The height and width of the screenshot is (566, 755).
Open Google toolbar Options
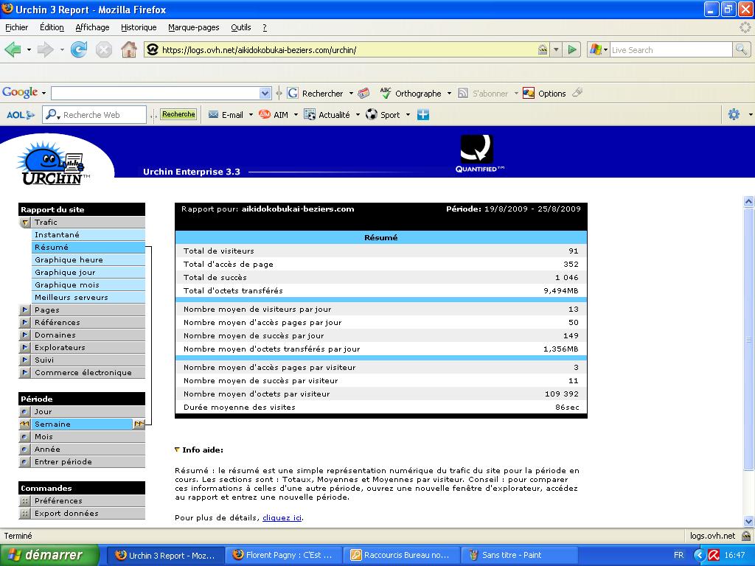(545, 94)
